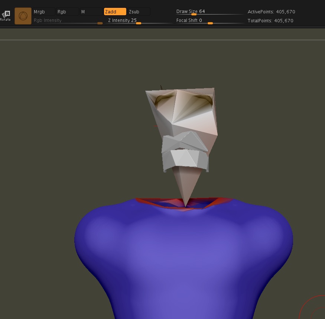
Task: Click the Z Intensity value 25
Action: tap(134, 20)
